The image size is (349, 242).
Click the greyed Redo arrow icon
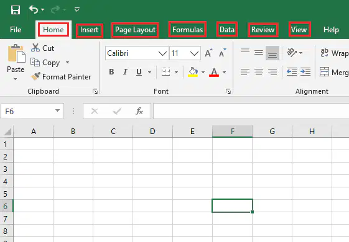[x=55, y=9]
